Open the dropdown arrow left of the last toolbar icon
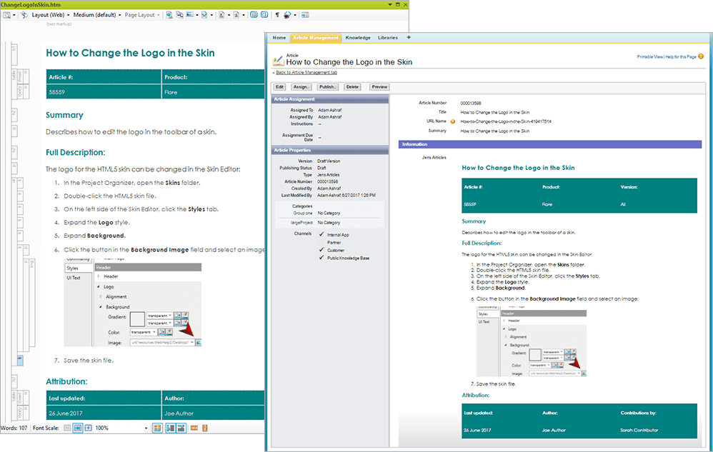The height and width of the screenshot is (452, 713). pos(295,15)
